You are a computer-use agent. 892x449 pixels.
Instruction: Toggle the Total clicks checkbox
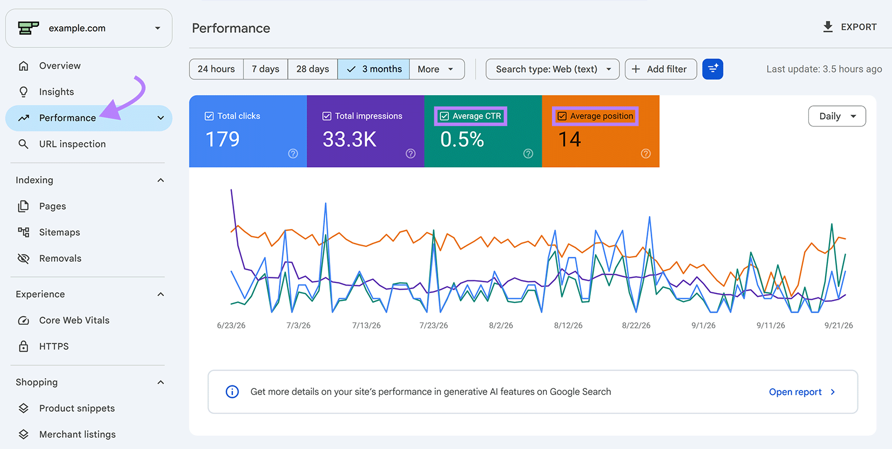(210, 116)
